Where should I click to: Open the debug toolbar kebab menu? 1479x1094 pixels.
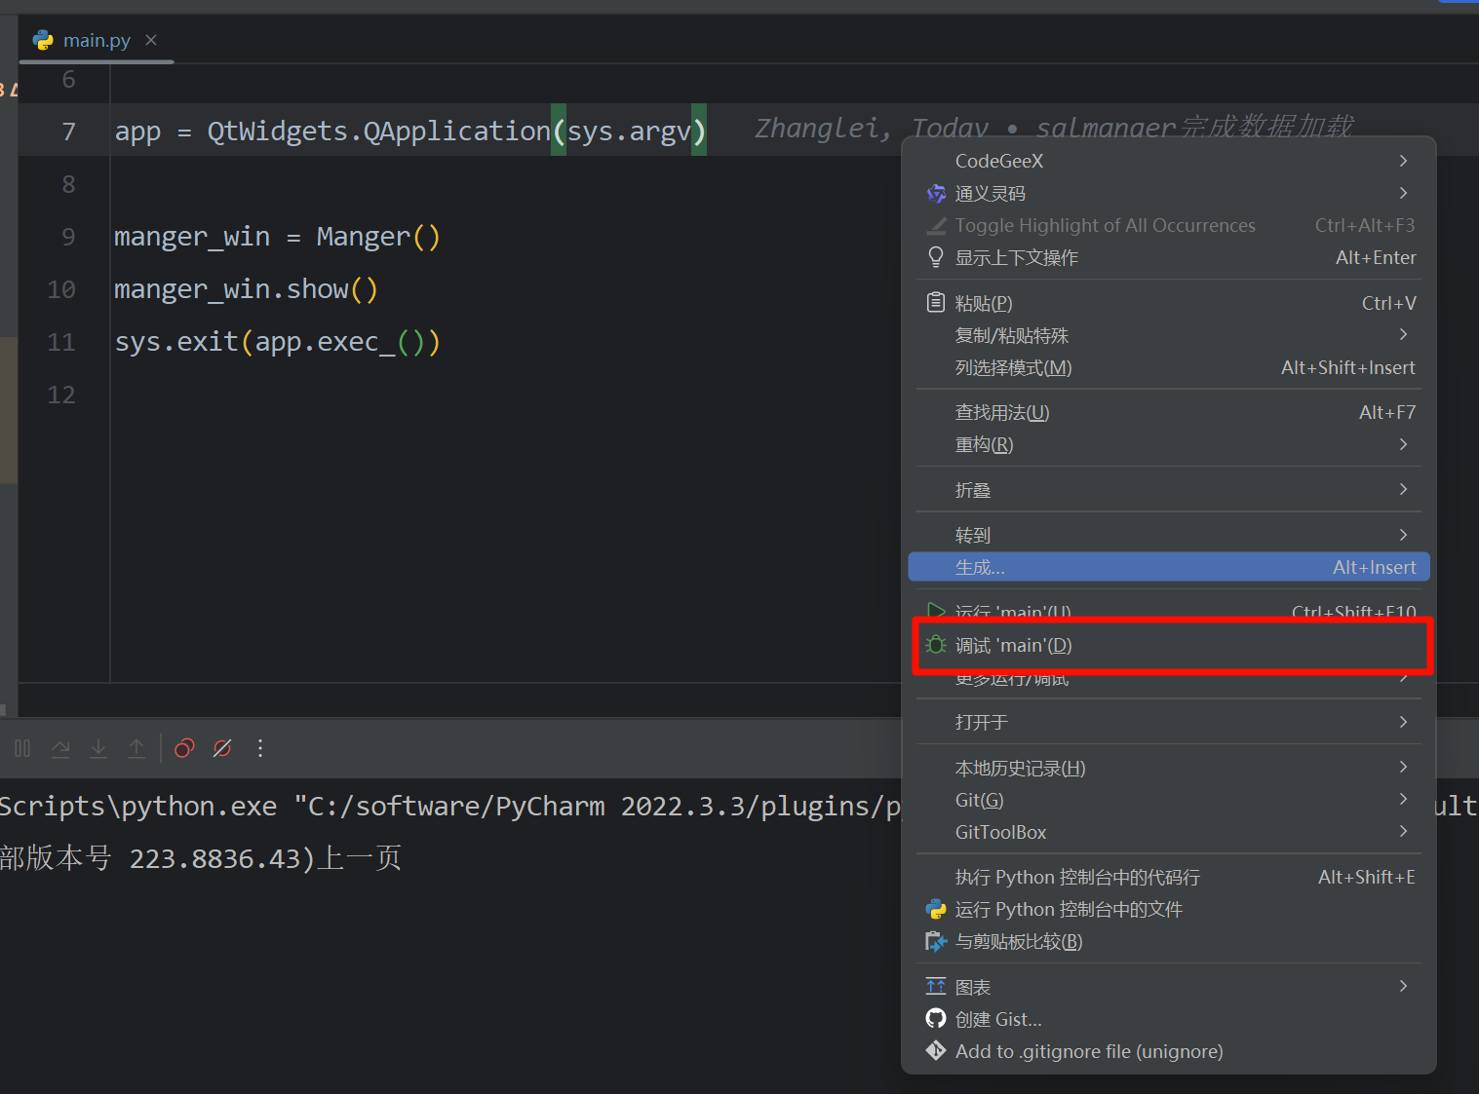259,748
